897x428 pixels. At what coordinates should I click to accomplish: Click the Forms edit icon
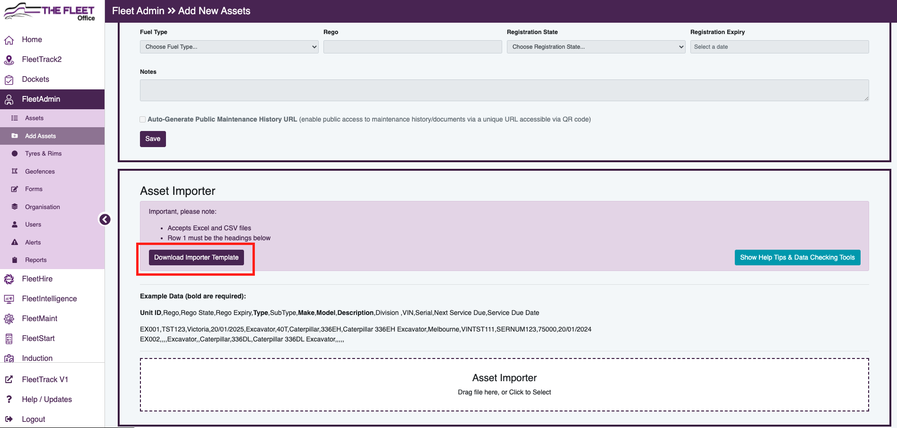click(15, 189)
